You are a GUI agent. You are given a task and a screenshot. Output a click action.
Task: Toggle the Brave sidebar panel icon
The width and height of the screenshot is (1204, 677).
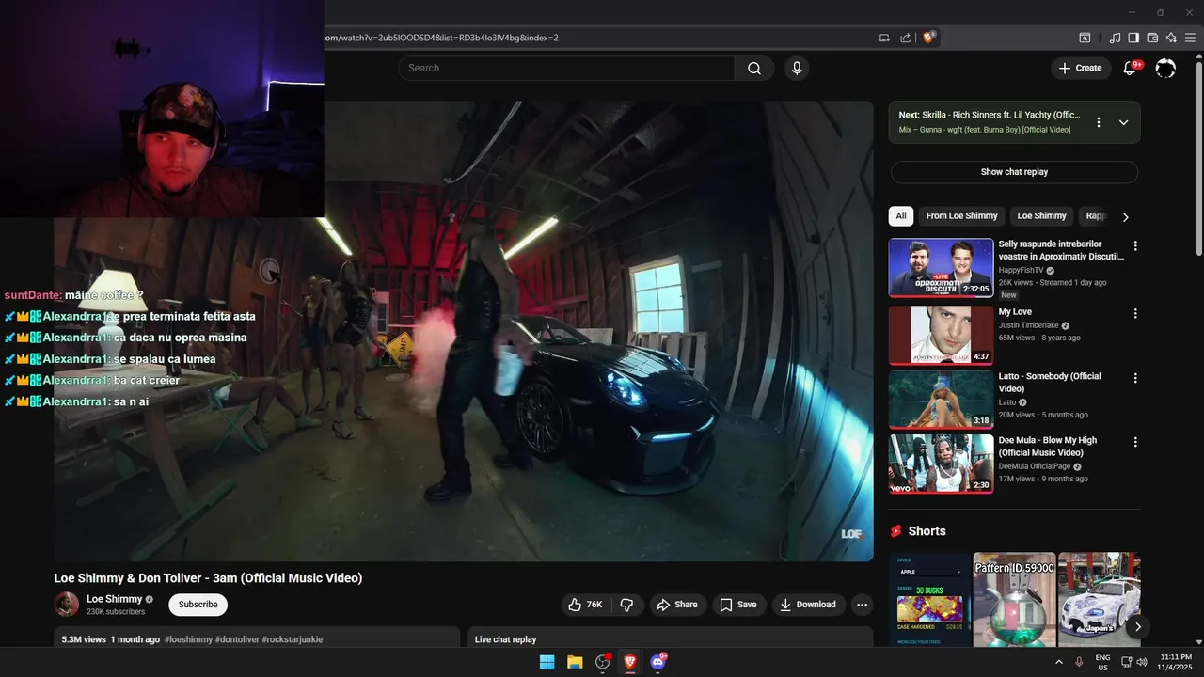pos(1133,38)
